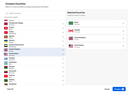Viewport: 131px width, 94px height.
Task: Click the Uzbekistan flag icon
Action: coord(6,63)
